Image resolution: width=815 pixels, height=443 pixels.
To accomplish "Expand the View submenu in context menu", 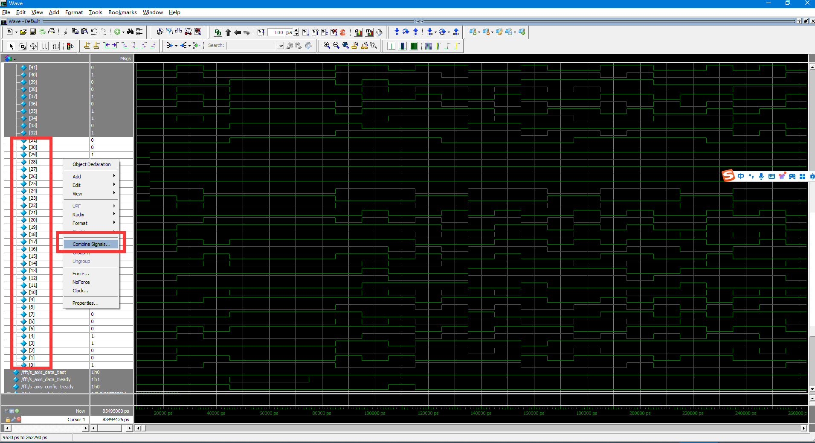I will [91, 194].
